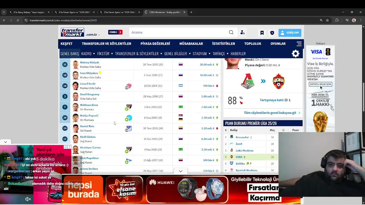This screenshot has width=365, height=205.
Task: Expand the squad list with down chevron
Action: [181, 171]
